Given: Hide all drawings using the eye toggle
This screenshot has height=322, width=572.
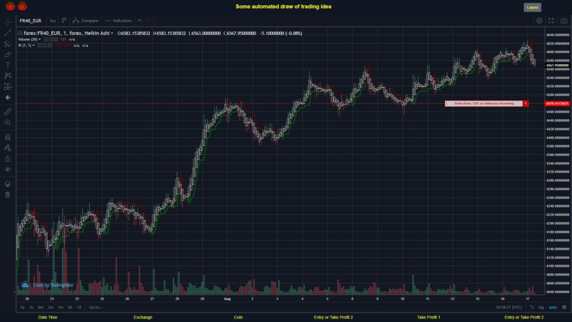Looking at the screenshot, I should pyautogui.click(x=8, y=168).
